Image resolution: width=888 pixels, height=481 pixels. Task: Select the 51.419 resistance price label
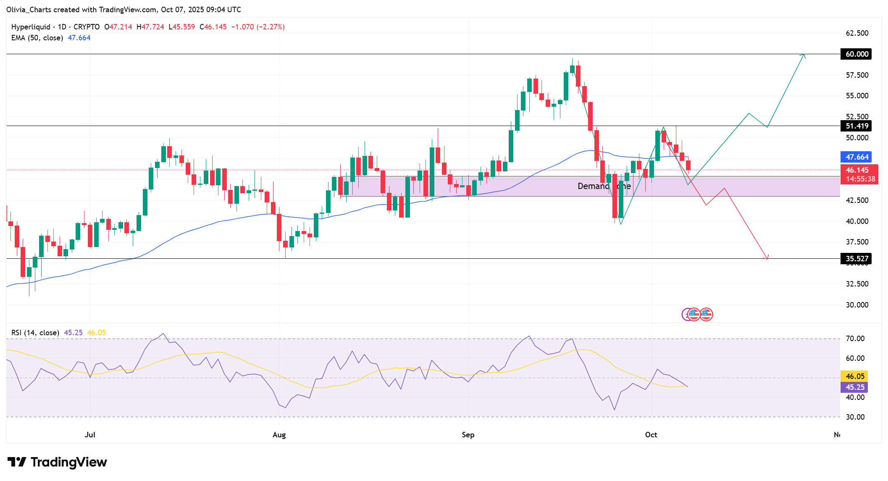click(856, 126)
